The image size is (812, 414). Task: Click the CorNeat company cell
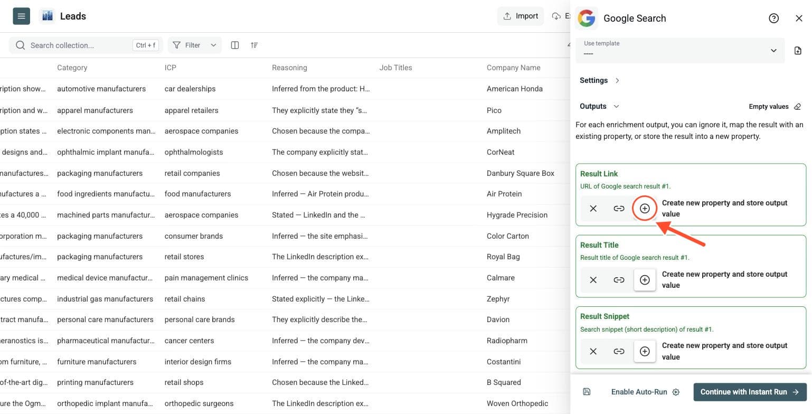tap(501, 152)
